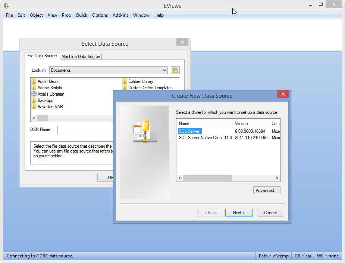Switch to the Machine Data Source tab
The height and width of the screenshot is (263, 345).
pos(81,56)
